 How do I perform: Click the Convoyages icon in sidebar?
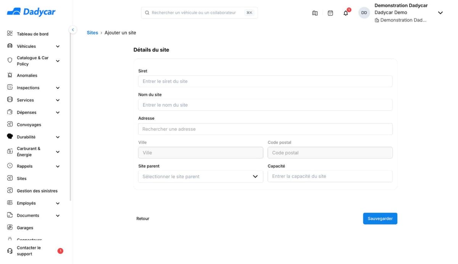[10, 124]
